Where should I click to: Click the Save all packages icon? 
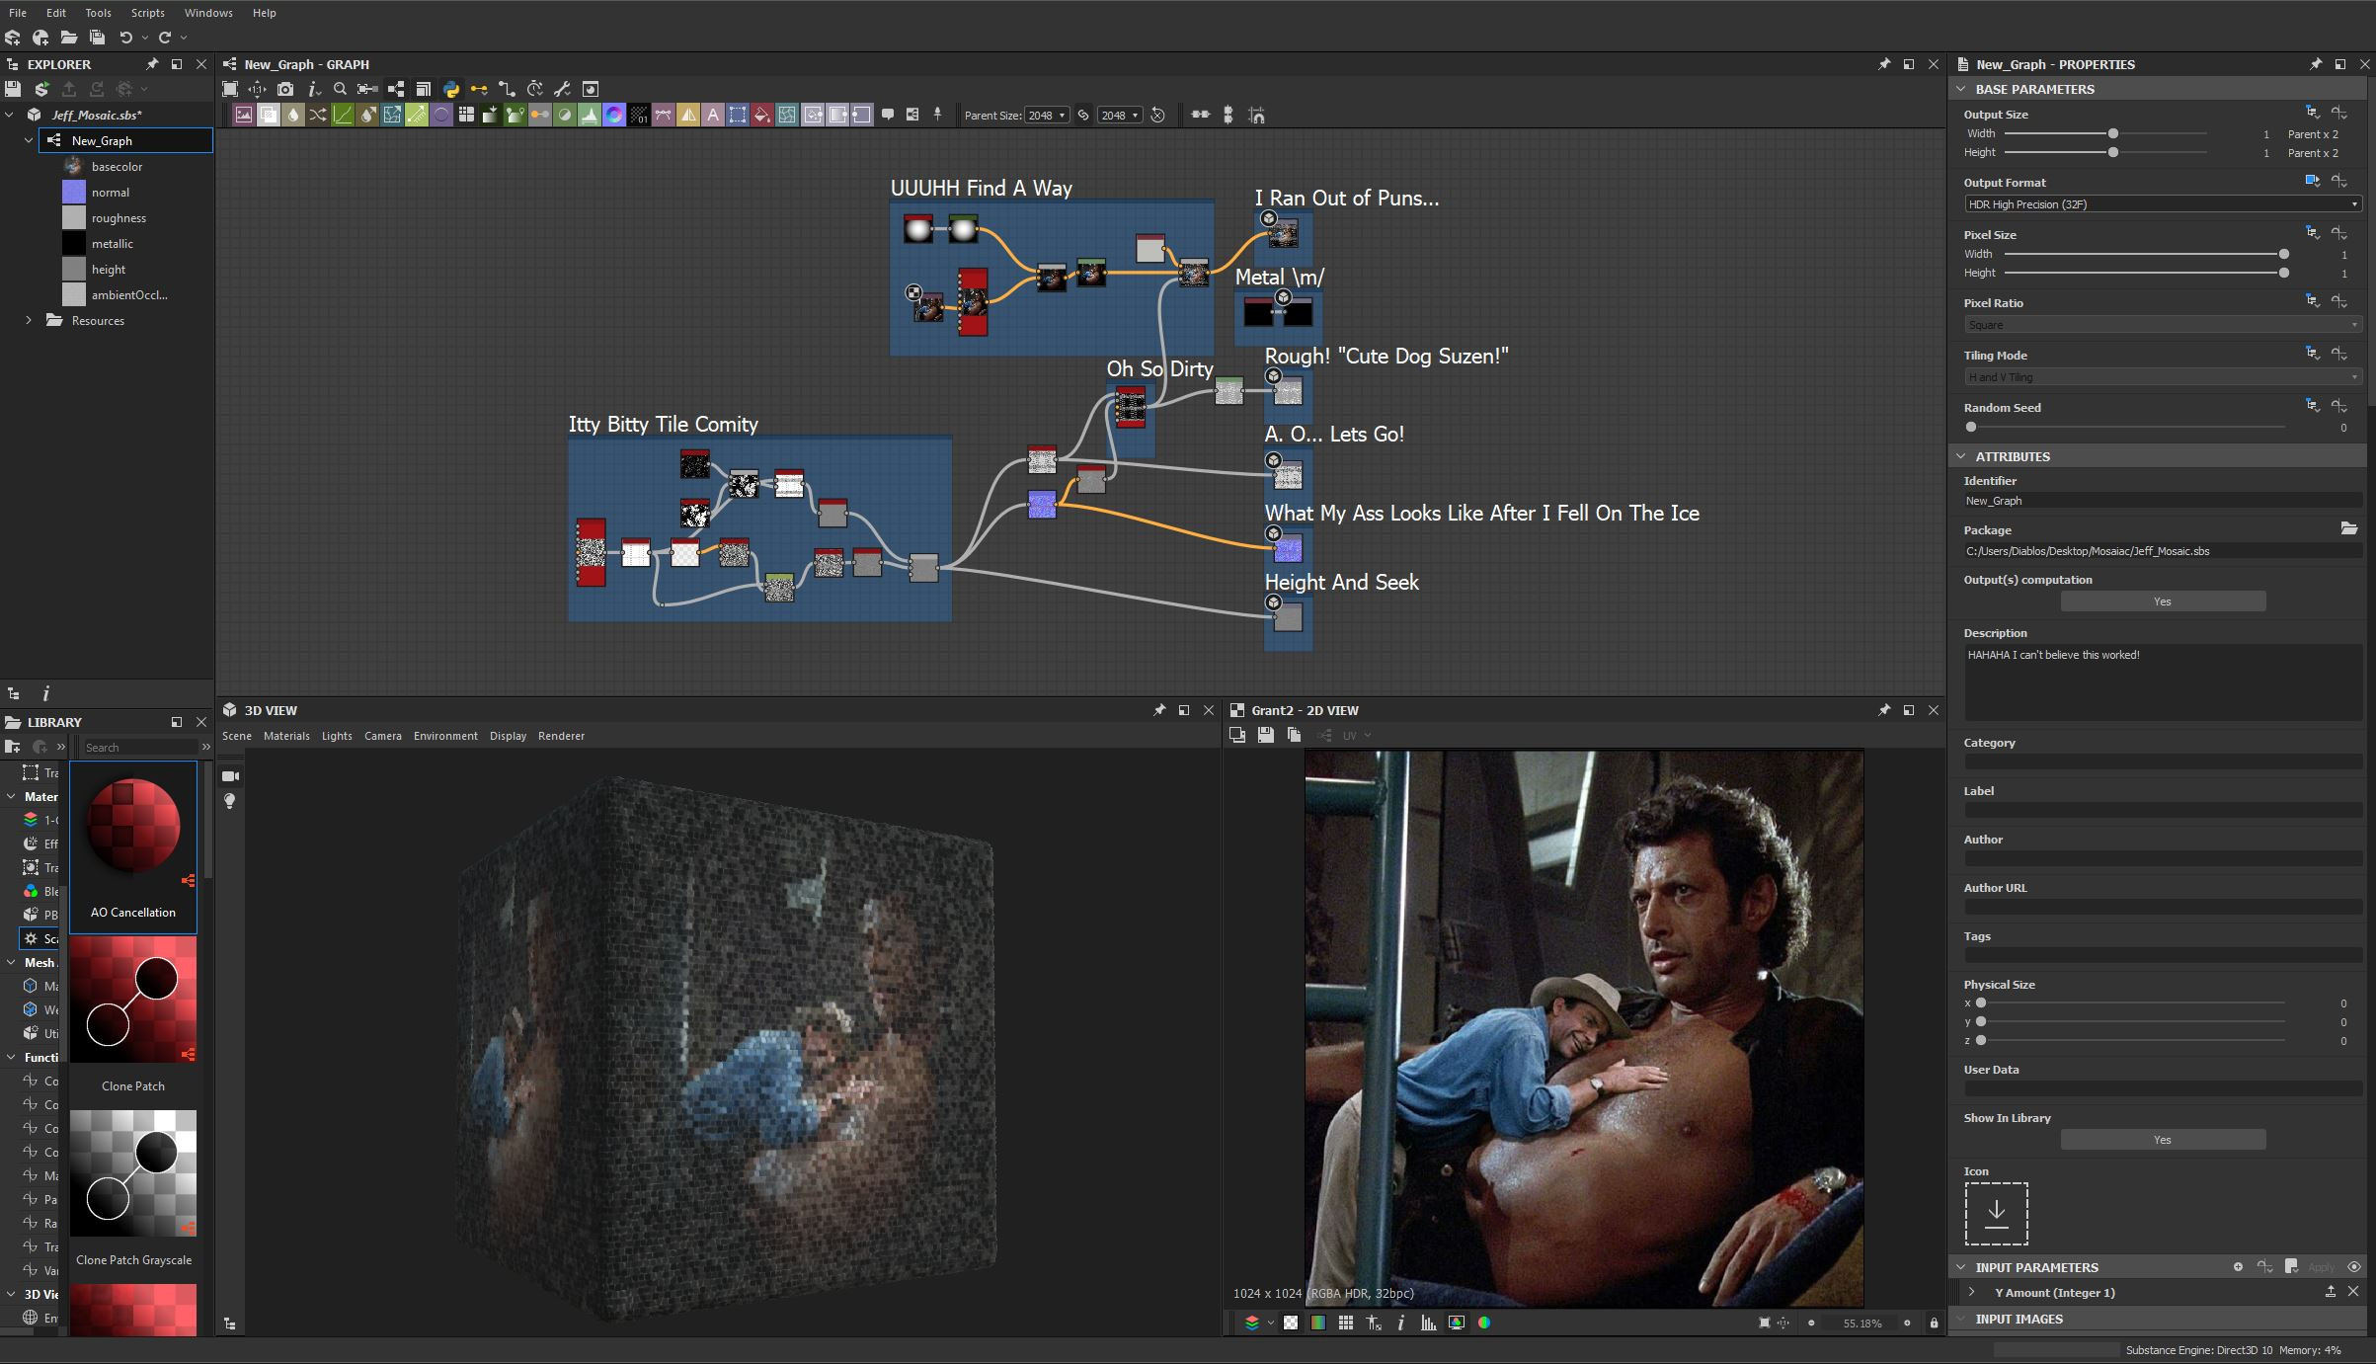(97, 38)
